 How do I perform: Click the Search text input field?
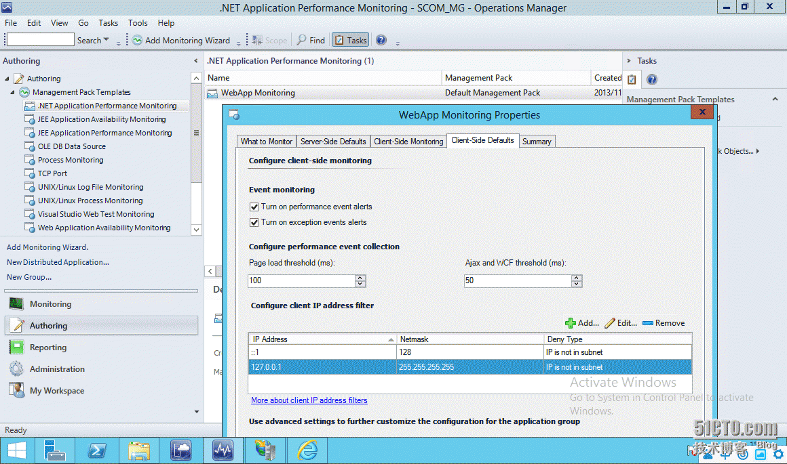(41, 39)
